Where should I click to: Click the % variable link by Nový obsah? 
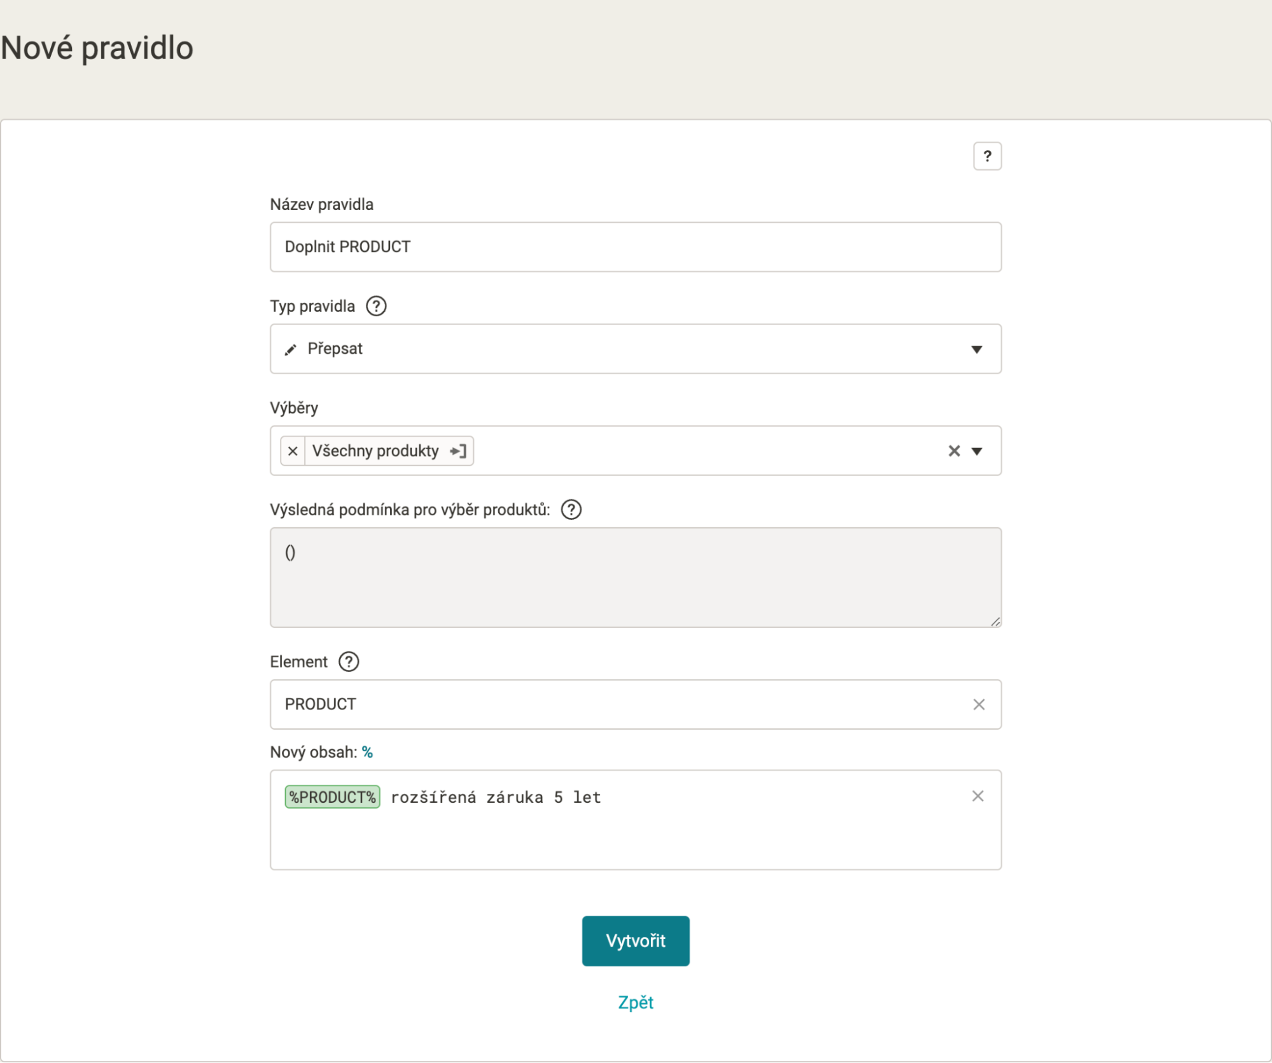[367, 752]
